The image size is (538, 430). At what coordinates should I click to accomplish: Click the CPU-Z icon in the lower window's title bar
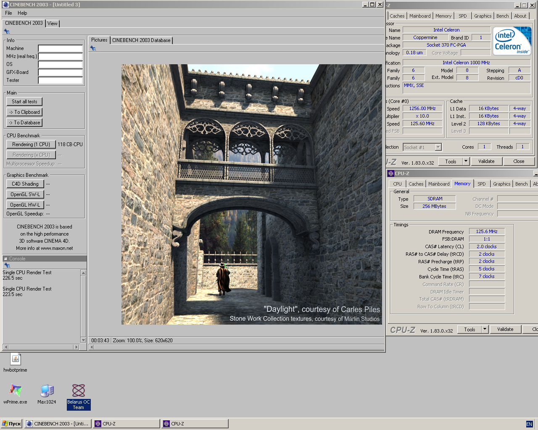point(391,173)
